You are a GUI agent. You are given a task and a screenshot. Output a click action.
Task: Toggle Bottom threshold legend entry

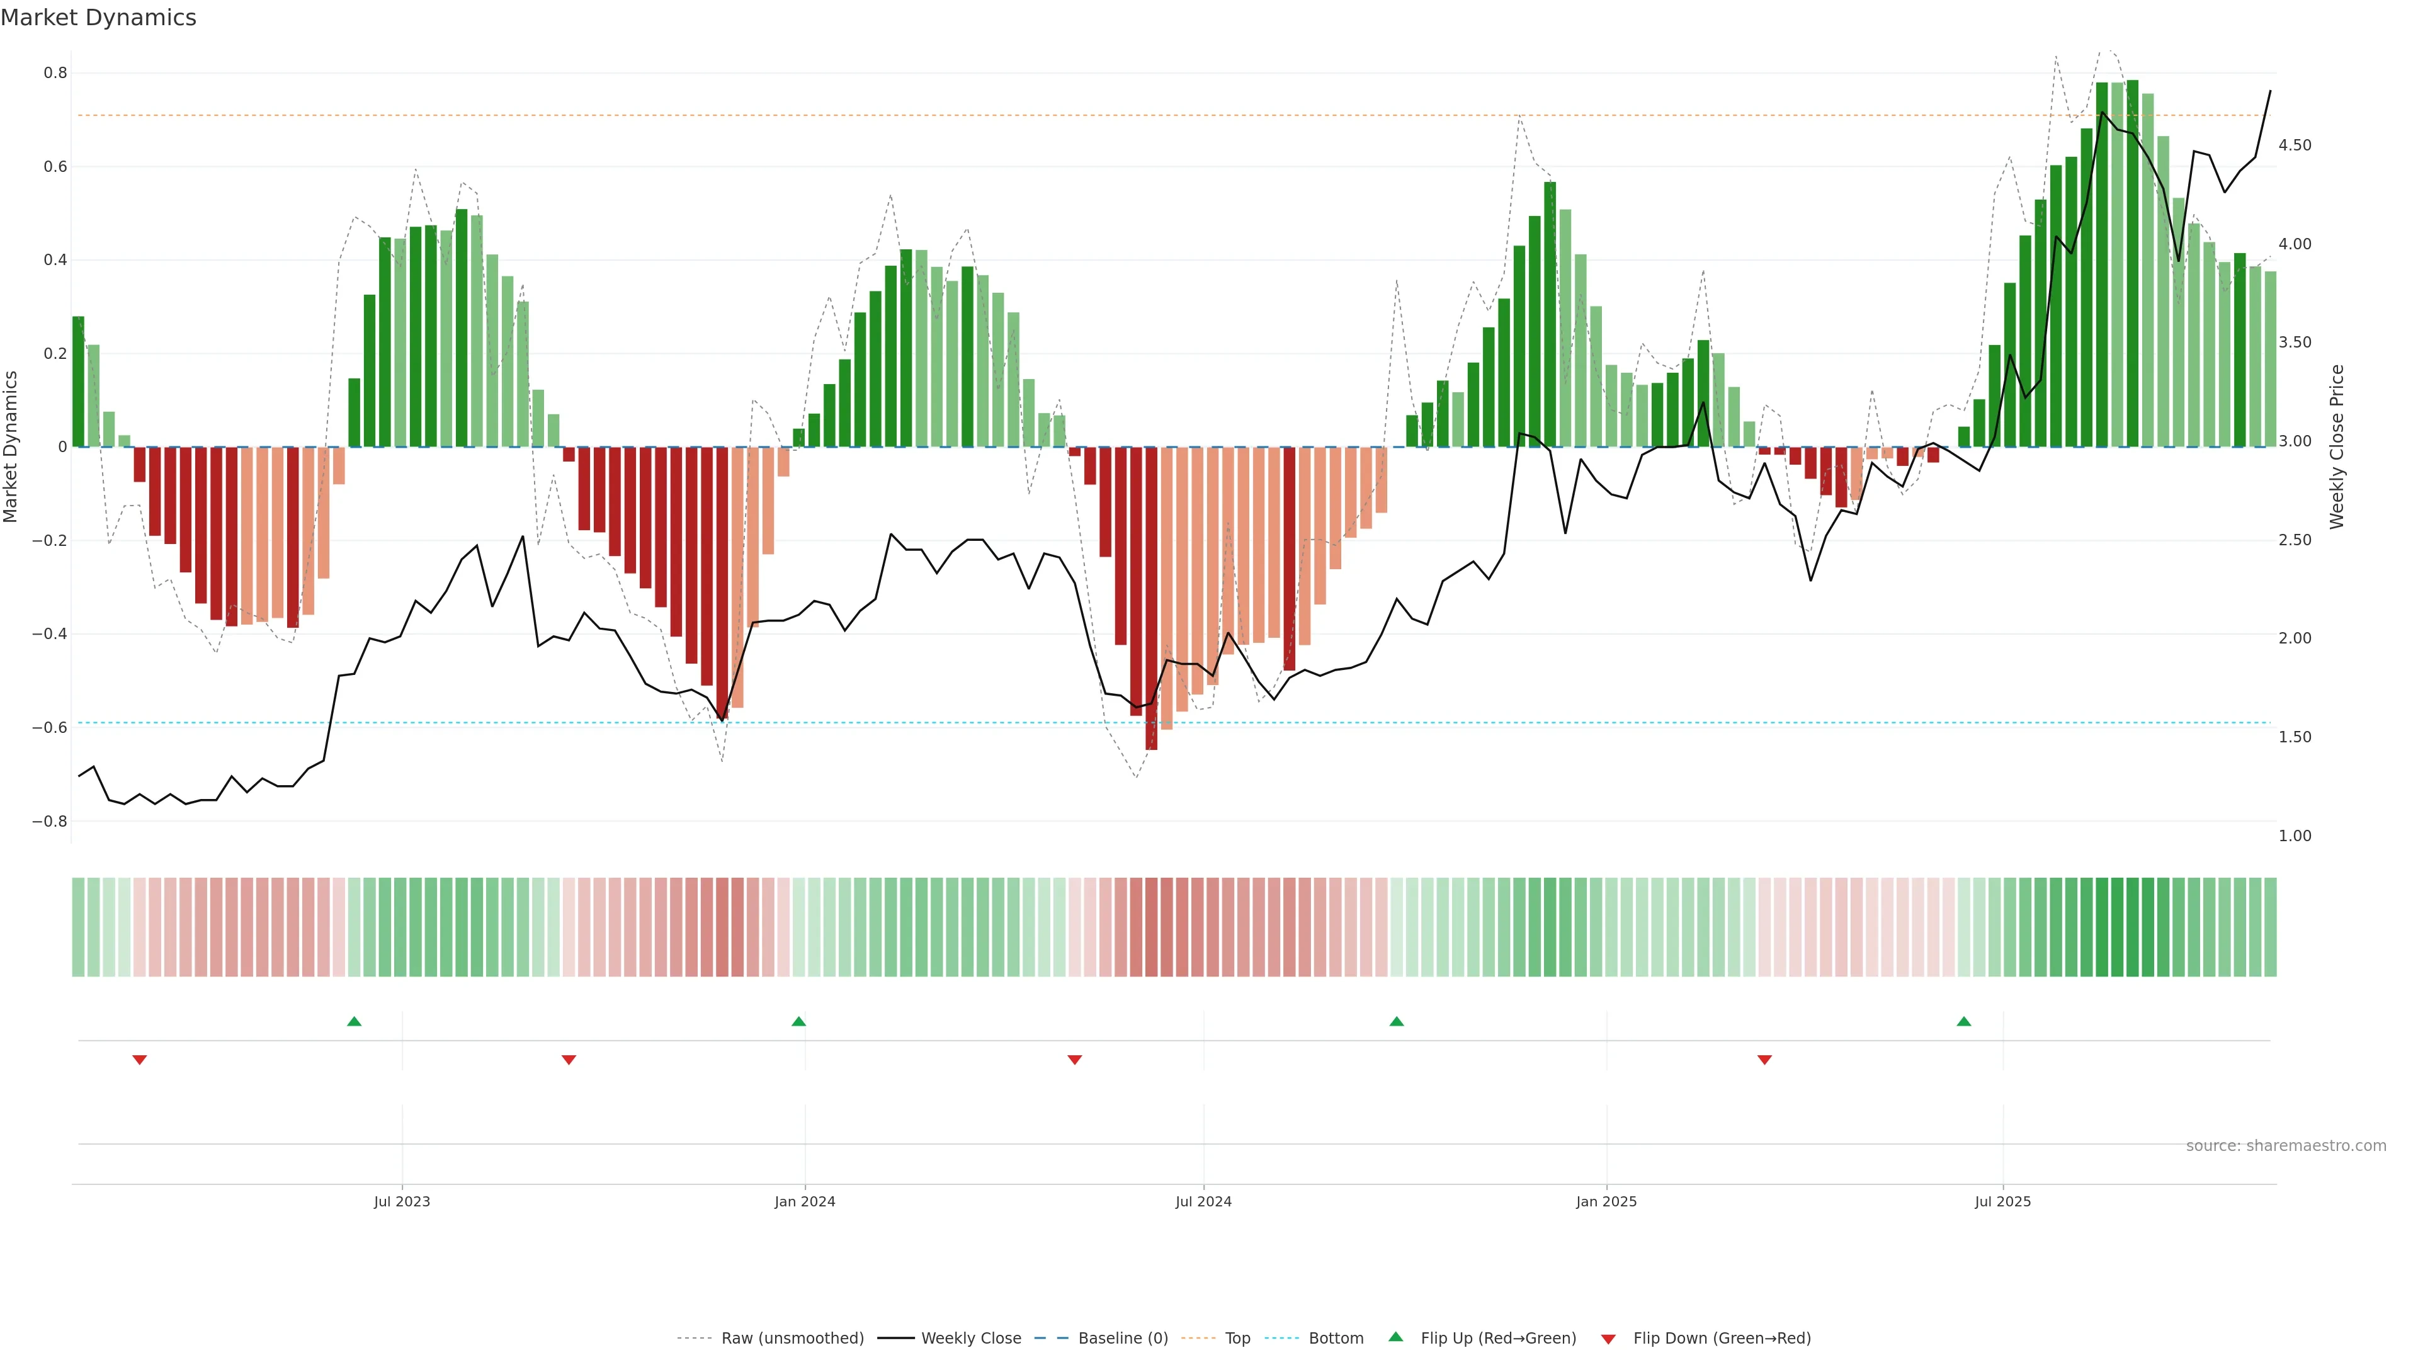[1336, 1339]
